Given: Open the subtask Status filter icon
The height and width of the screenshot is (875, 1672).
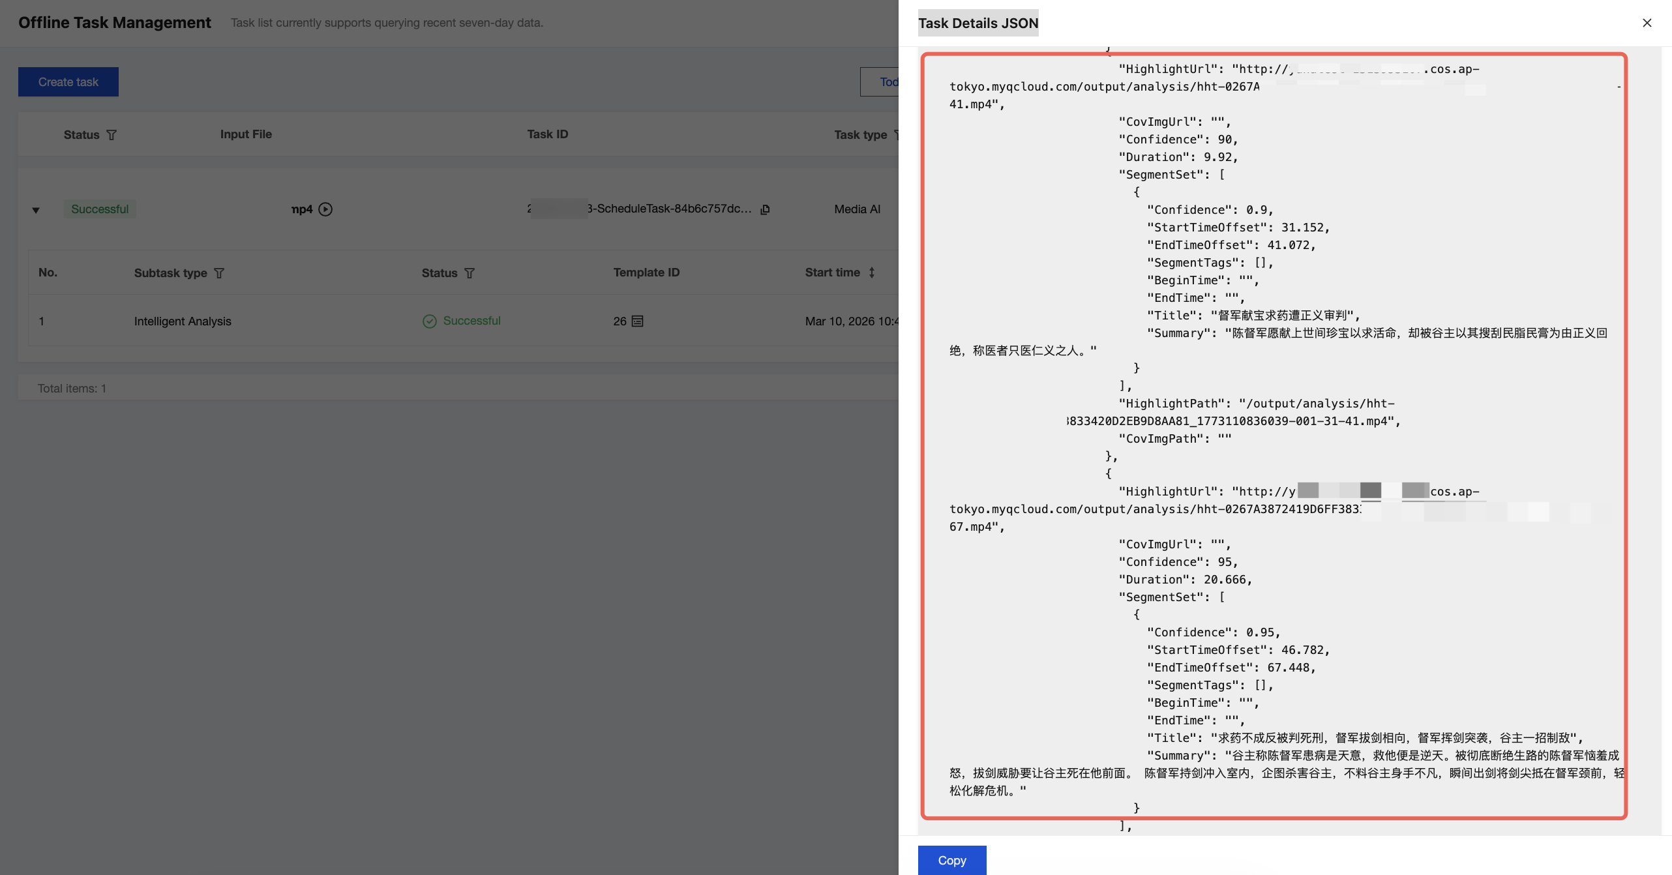Looking at the screenshot, I should coord(470,273).
